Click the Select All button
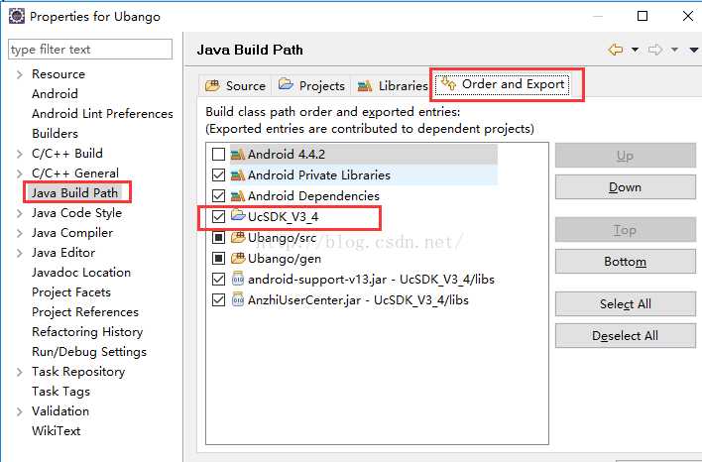 [x=625, y=304]
